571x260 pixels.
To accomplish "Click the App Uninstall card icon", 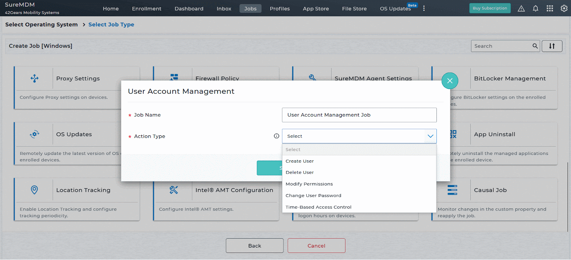I will (453, 134).
